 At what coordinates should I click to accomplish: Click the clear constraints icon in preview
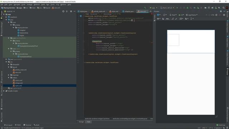(x=172, y=19)
